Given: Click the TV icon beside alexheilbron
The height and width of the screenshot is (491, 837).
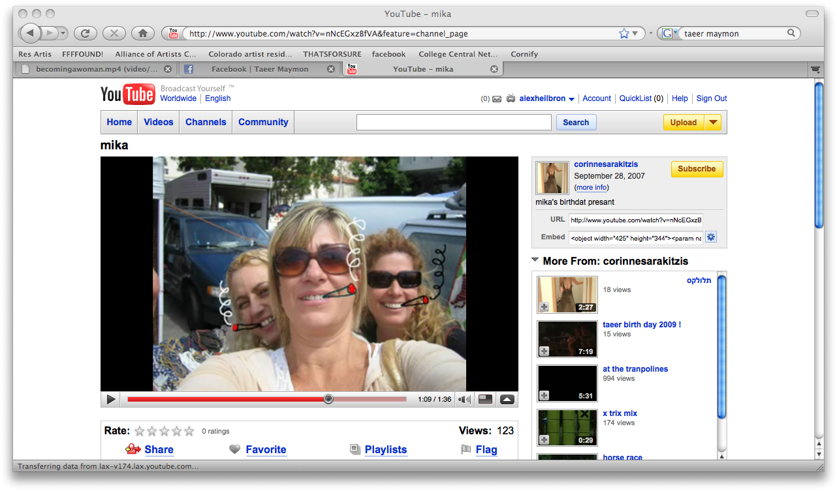Looking at the screenshot, I should point(511,99).
